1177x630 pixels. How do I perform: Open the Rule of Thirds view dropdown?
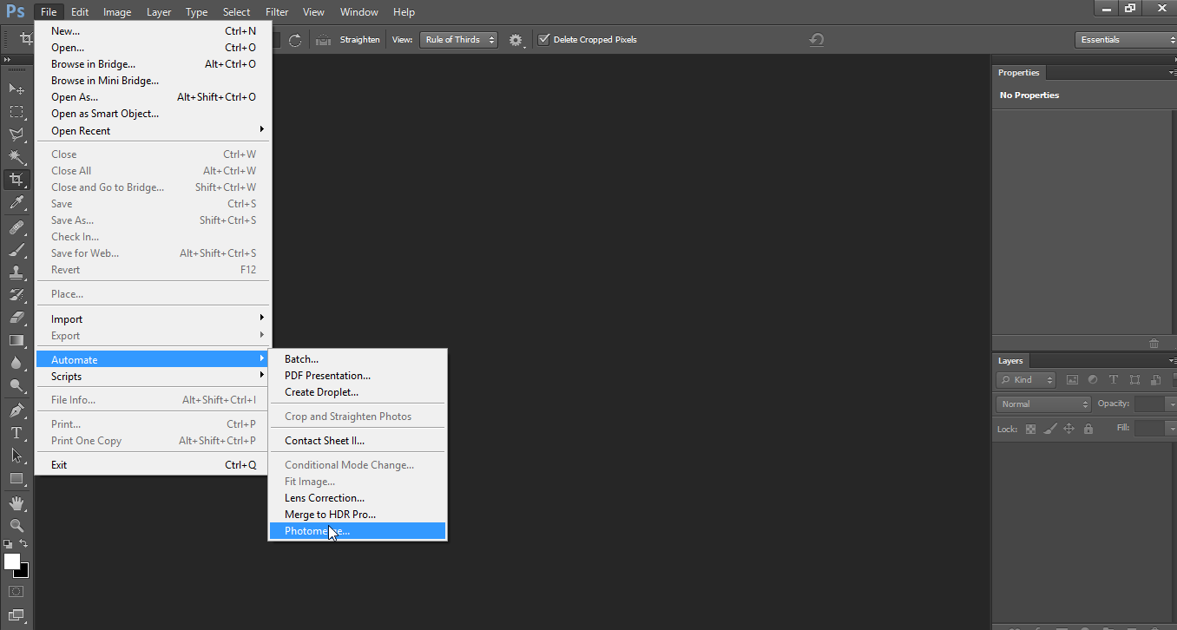[x=459, y=40]
